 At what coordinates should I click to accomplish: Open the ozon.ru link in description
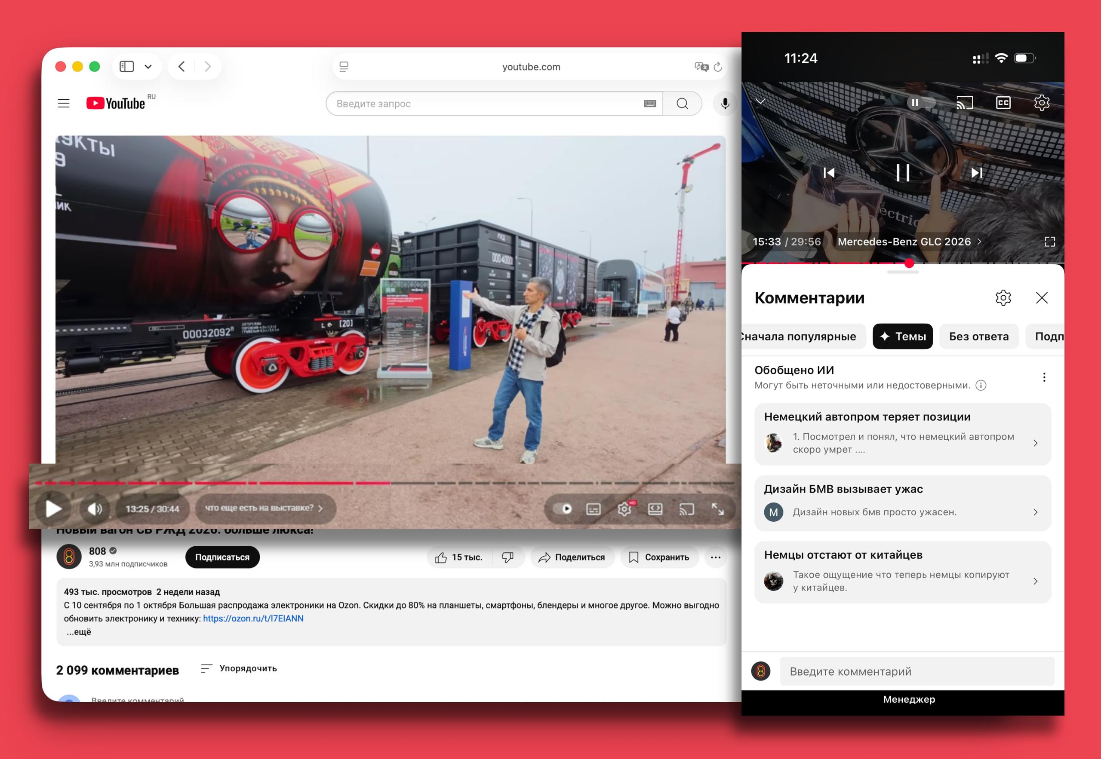click(x=253, y=619)
